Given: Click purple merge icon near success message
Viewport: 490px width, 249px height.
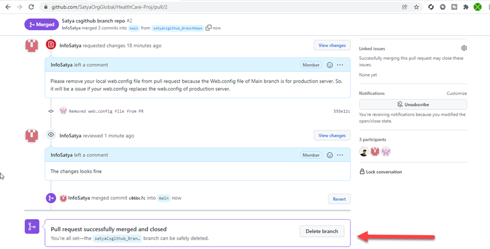Looking at the screenshot, I should 32,226.
